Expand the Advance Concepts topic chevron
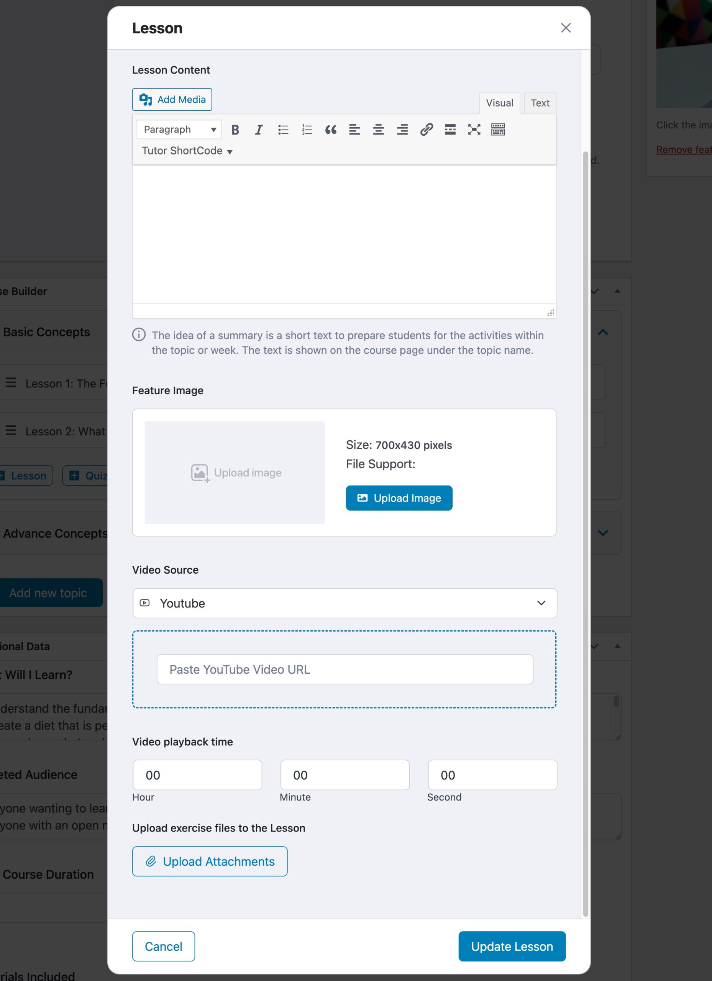 (603, 533)
